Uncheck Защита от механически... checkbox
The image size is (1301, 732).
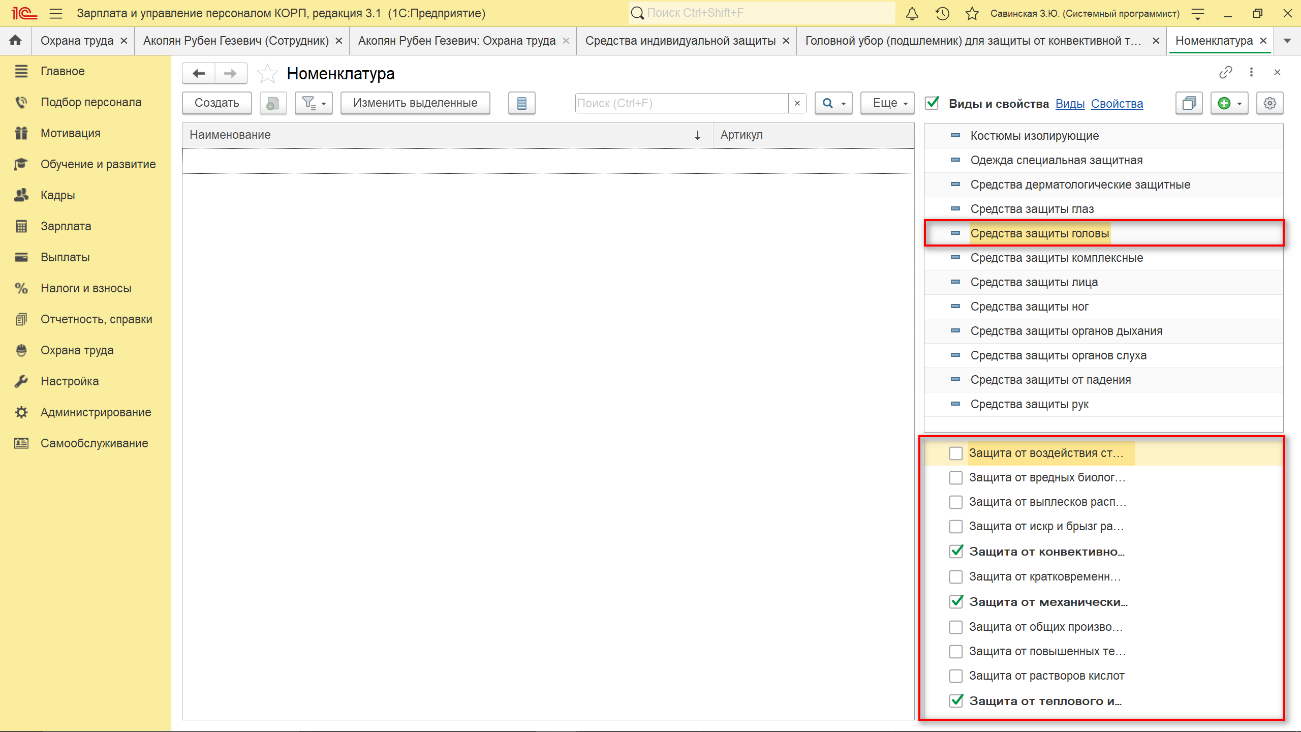point(955,602)
